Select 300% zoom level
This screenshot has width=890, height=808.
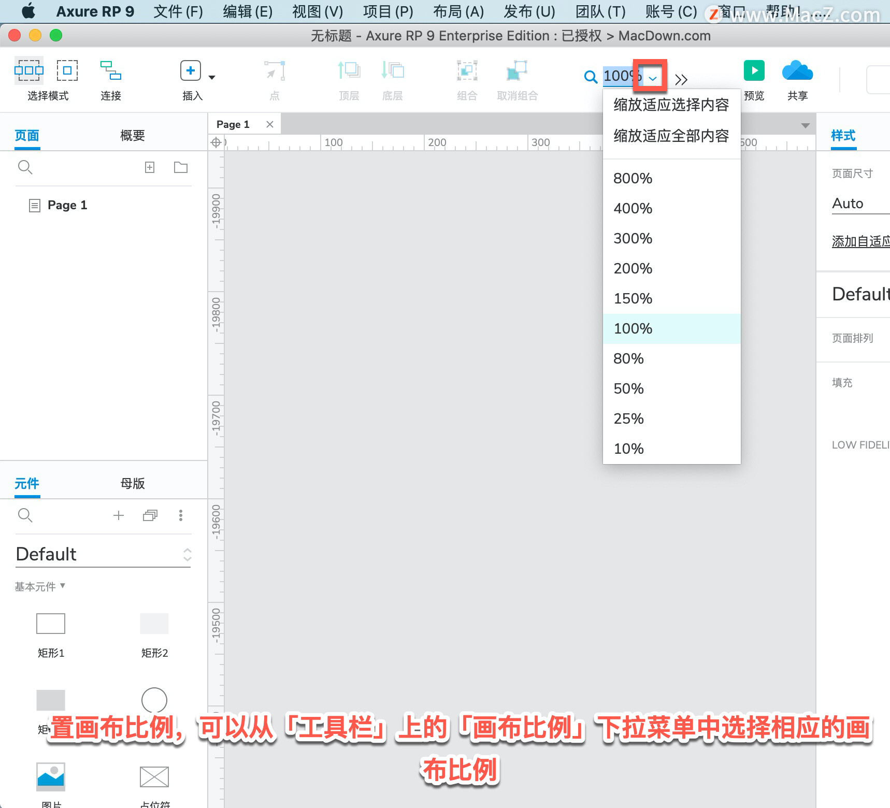[671, 238]
